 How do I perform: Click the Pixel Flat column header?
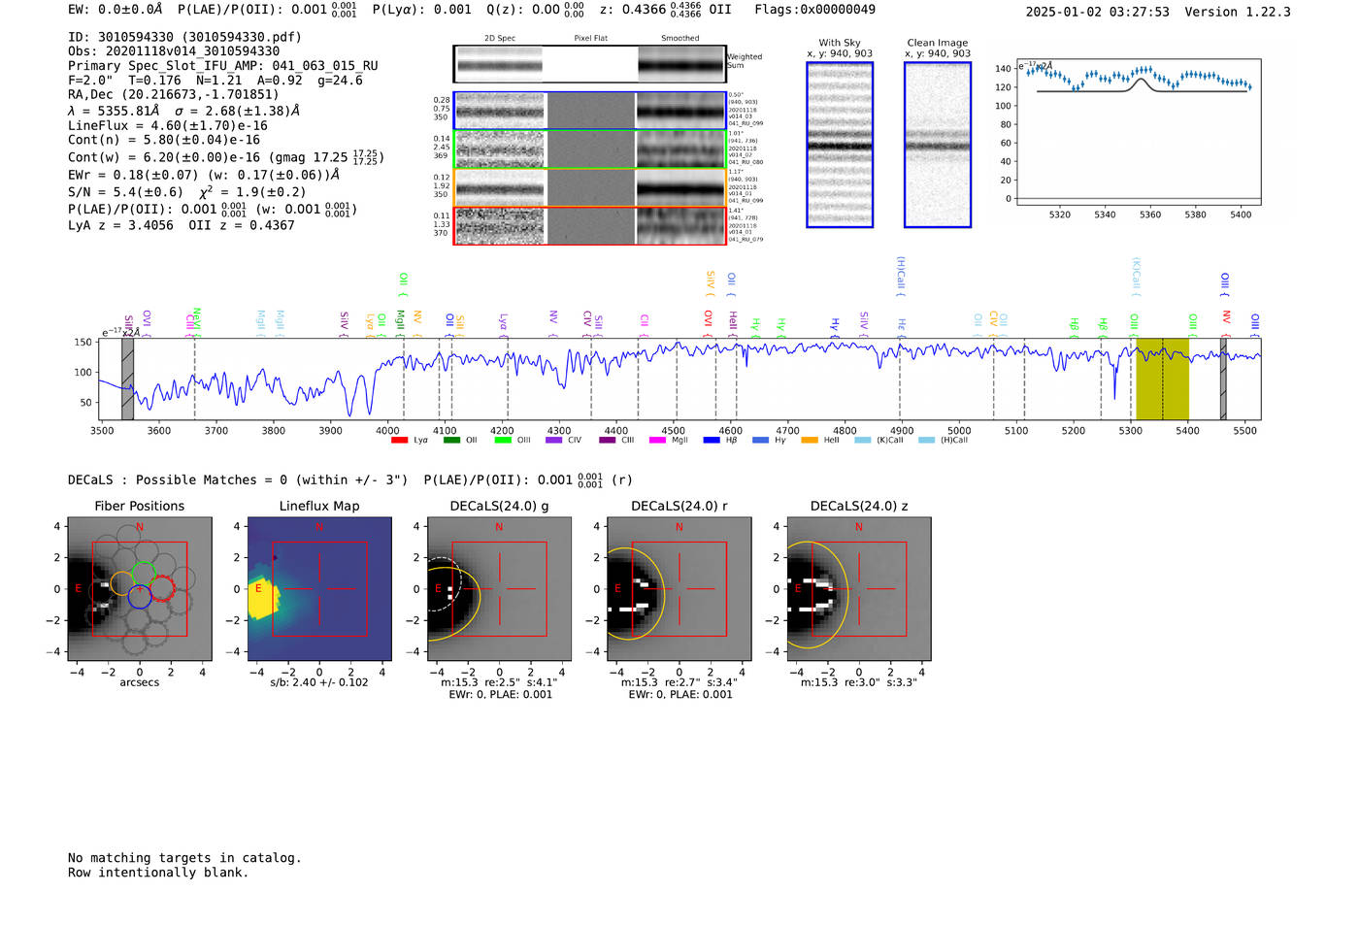tap(590, 39)
